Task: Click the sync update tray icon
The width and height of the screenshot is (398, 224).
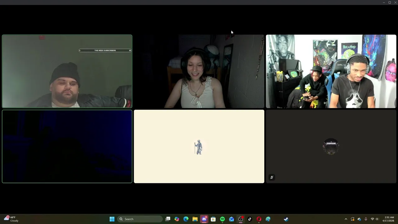Action: pyautogui.click(x=353, y=219)
